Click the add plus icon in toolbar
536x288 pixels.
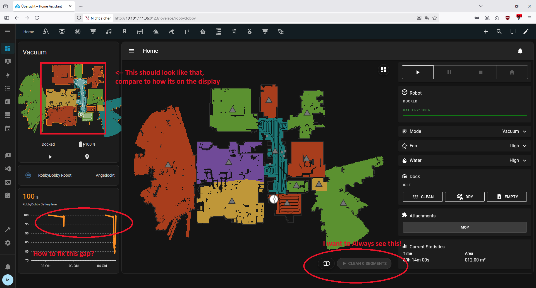[x=486, y=32]
